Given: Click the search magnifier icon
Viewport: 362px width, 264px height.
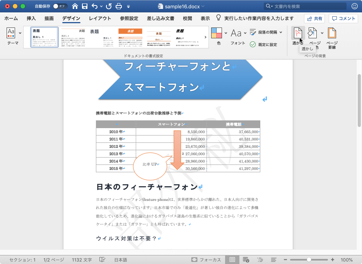Looking at the screenshot, I should click(x=268, y=6).
